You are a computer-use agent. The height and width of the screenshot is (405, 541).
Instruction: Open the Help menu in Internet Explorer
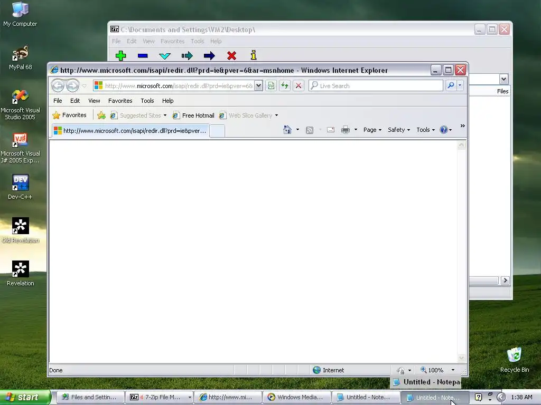[167, 101]
